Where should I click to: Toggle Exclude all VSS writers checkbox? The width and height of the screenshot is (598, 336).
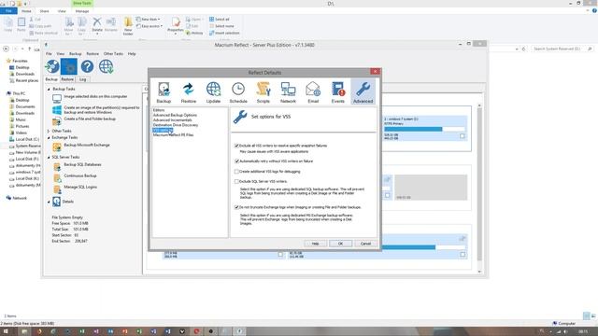click(x=236, y=146)
